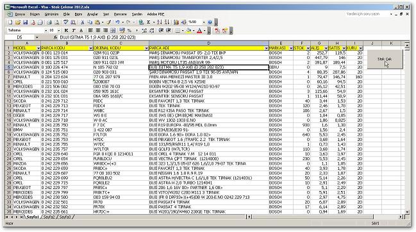This screenshot has width=416, height=232.
Task: Select column D header
Action: pos(209,44)
